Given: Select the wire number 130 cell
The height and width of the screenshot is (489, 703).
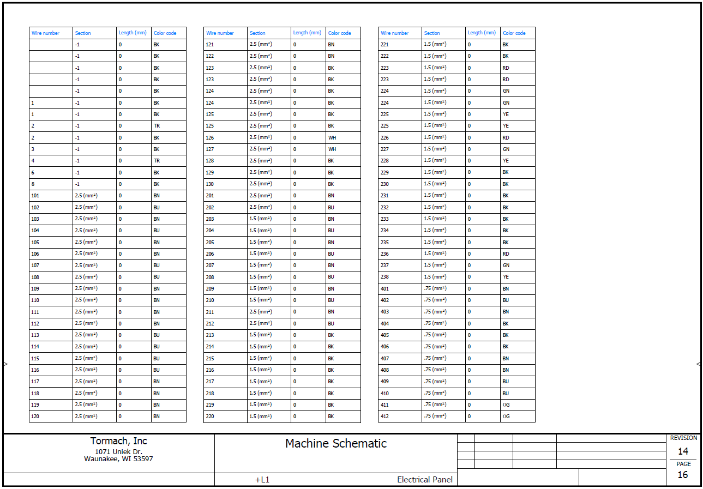Looking at the screenshot, I should coord(211,184).
